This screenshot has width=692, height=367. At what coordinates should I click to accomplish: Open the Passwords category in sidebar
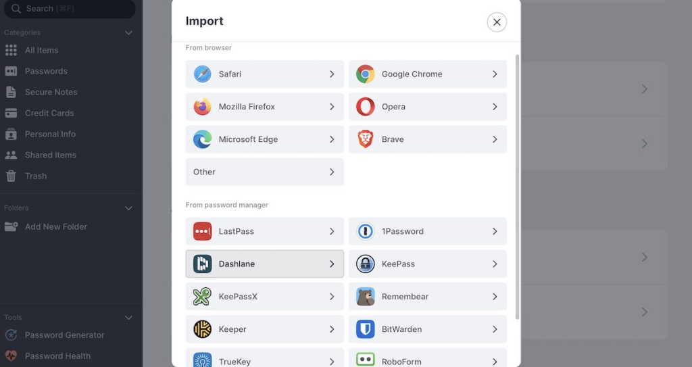pyautogui.click(x=46, y=71)
